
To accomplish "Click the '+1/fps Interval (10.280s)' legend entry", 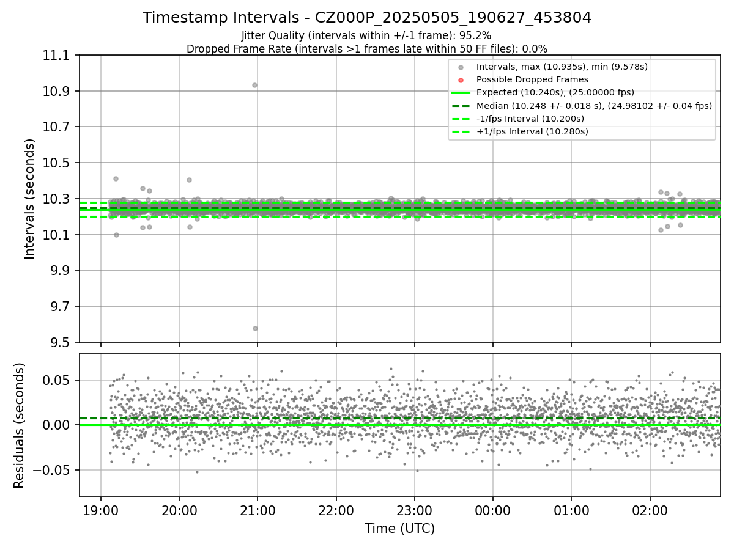I will point(532,131).
